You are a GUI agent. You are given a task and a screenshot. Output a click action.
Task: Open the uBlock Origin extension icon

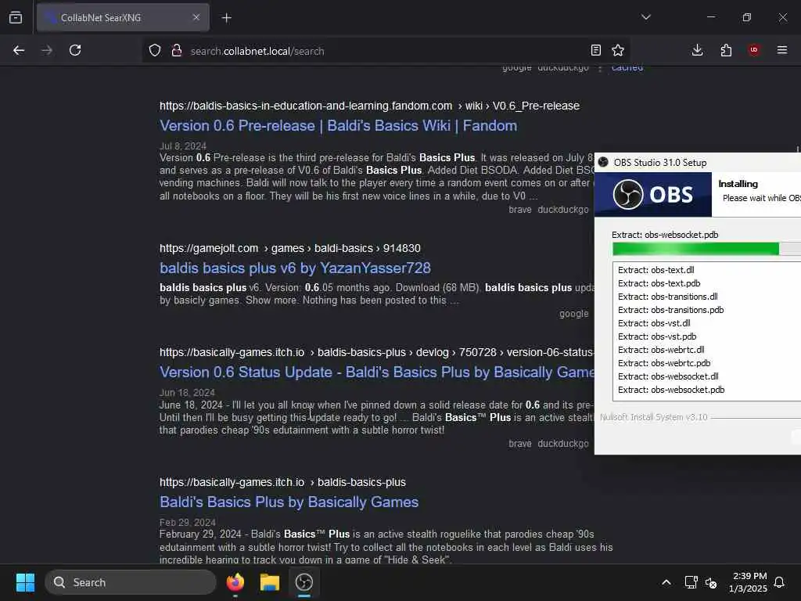(x=754, y=50)
